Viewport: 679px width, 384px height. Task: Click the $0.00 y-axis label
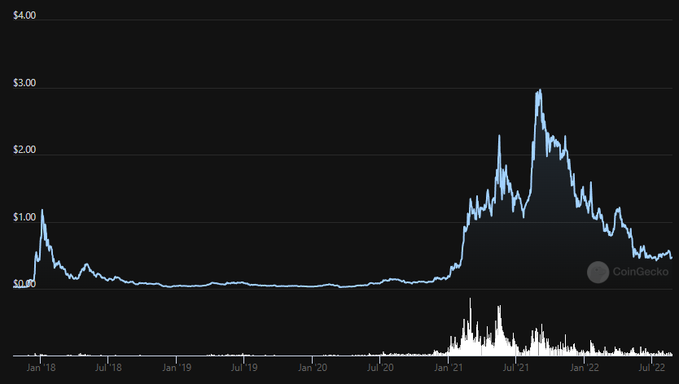click(x=24, y=284)
